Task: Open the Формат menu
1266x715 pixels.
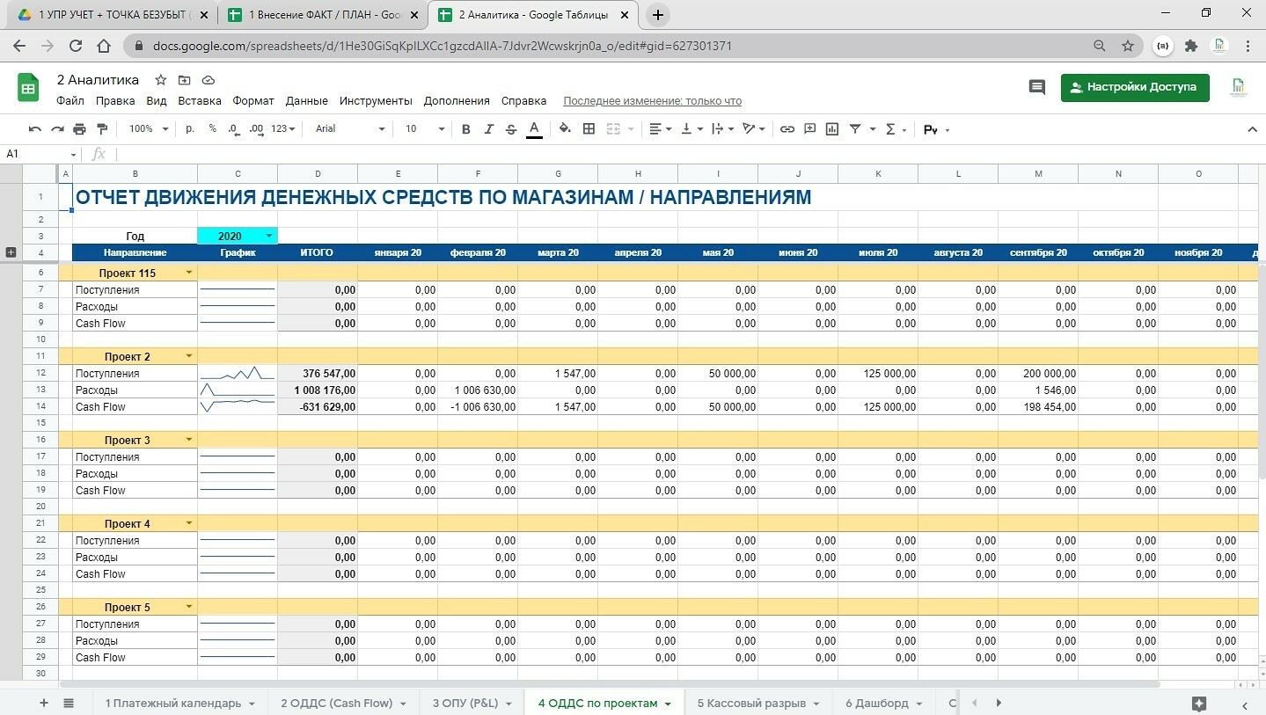Action: pos(253,101)
